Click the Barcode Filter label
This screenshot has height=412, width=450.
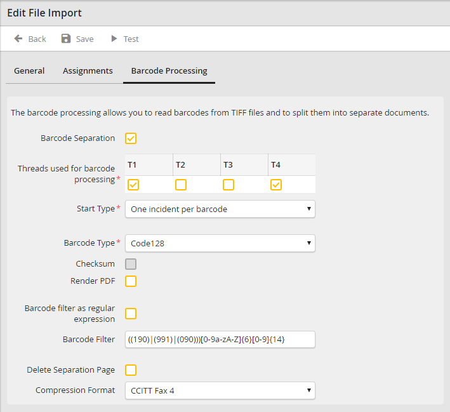[x=89, y=340]
